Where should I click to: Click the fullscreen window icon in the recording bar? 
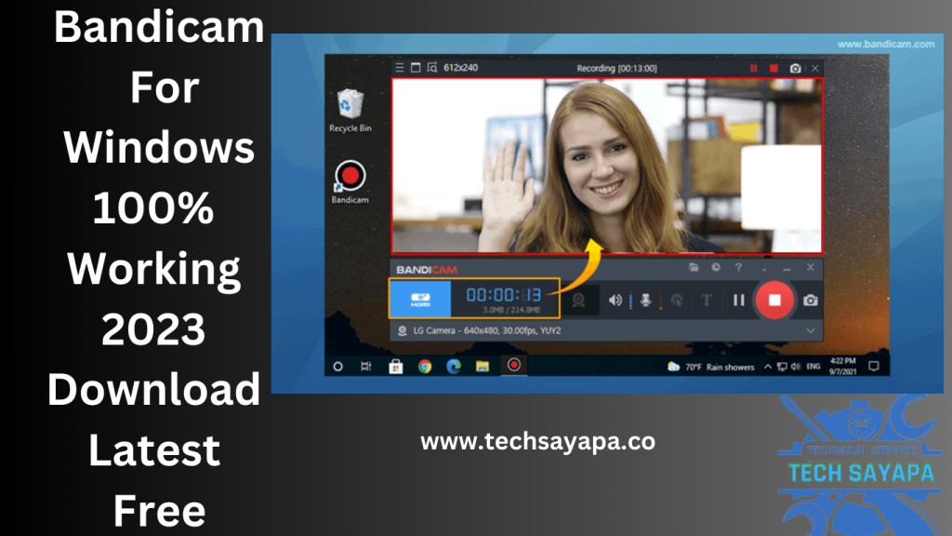[416, 68]
